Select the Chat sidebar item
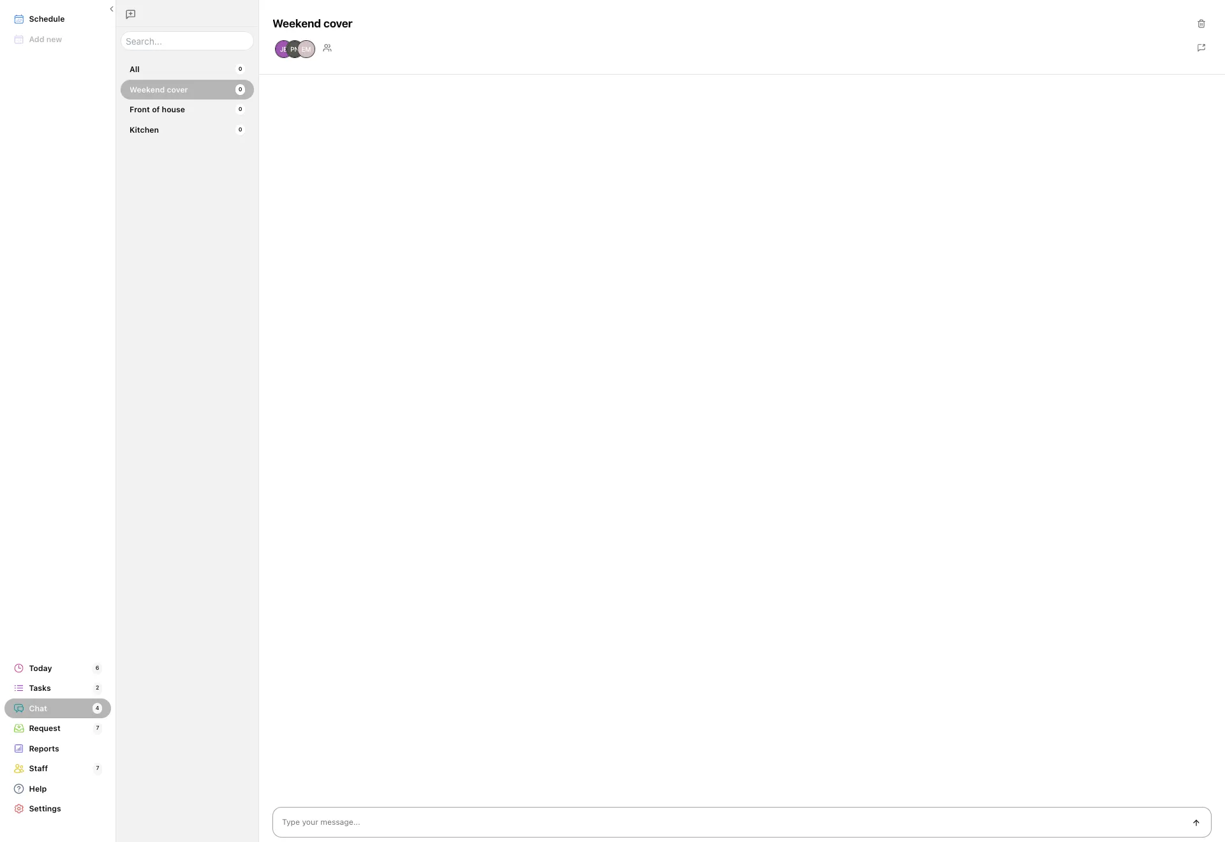This screenshot has height=842, width=1225. click(x=57, y=709)
